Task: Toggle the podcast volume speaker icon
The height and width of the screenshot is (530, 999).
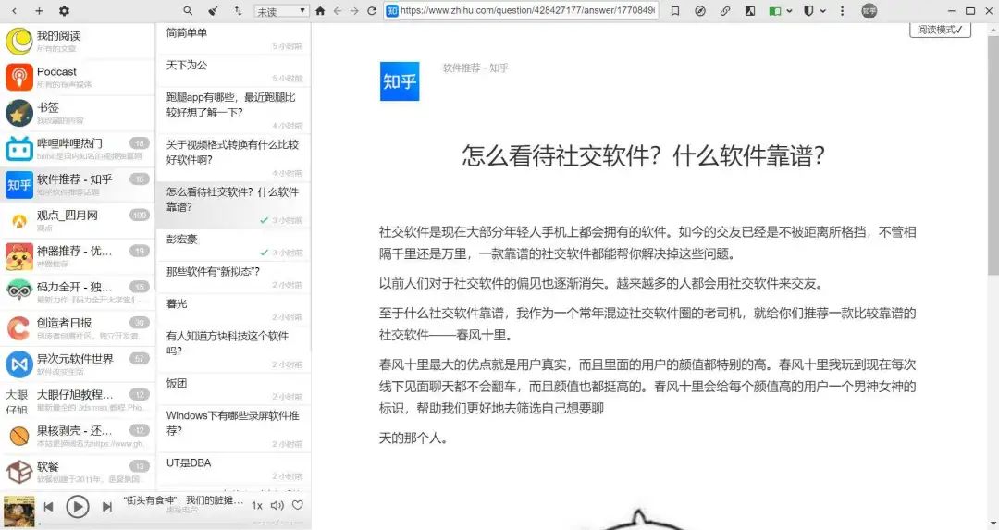Action: tap(277, 505)
